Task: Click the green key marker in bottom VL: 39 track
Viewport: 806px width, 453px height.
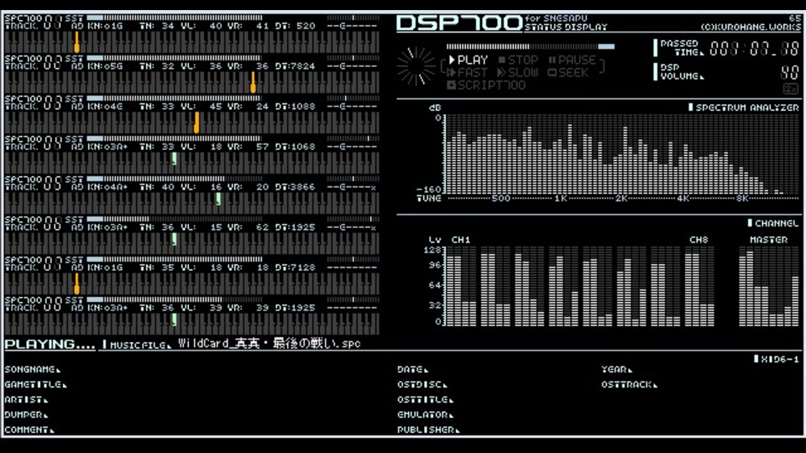Action: (175, 320)
